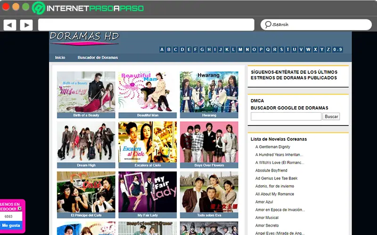Screen dimensions: 377x235
Task: Go to the Inicio menu item
Action: (60, 57)
